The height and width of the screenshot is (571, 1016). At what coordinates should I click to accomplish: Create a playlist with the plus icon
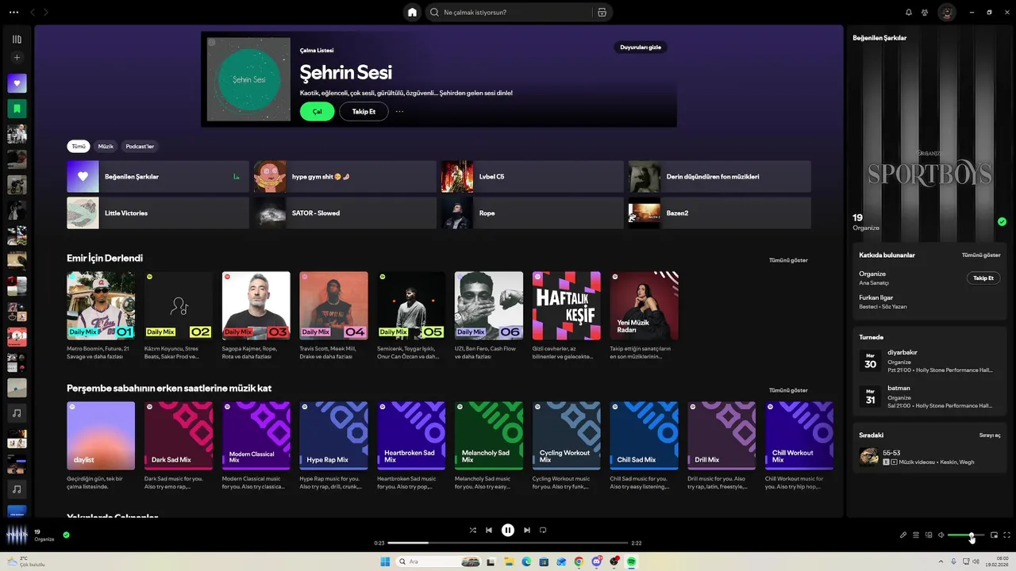(17, 57)
